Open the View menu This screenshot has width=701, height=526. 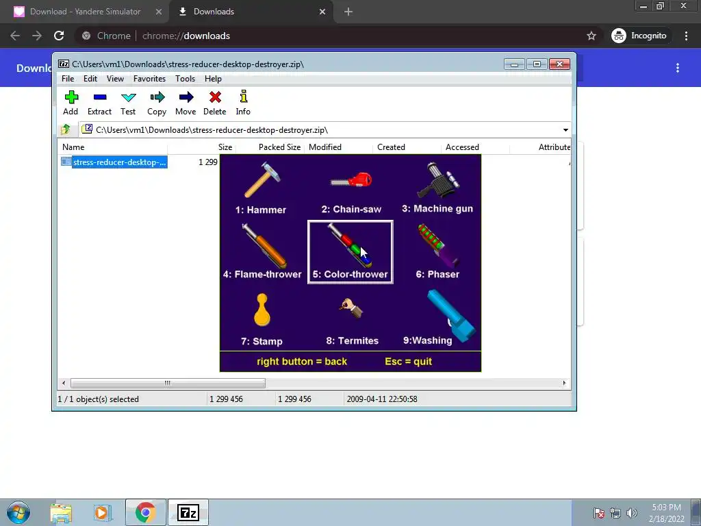point(115,79)
